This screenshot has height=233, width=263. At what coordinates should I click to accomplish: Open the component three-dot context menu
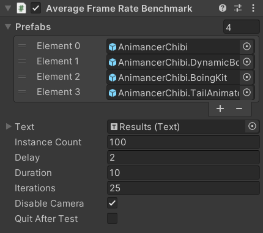[x=253, y=9]
